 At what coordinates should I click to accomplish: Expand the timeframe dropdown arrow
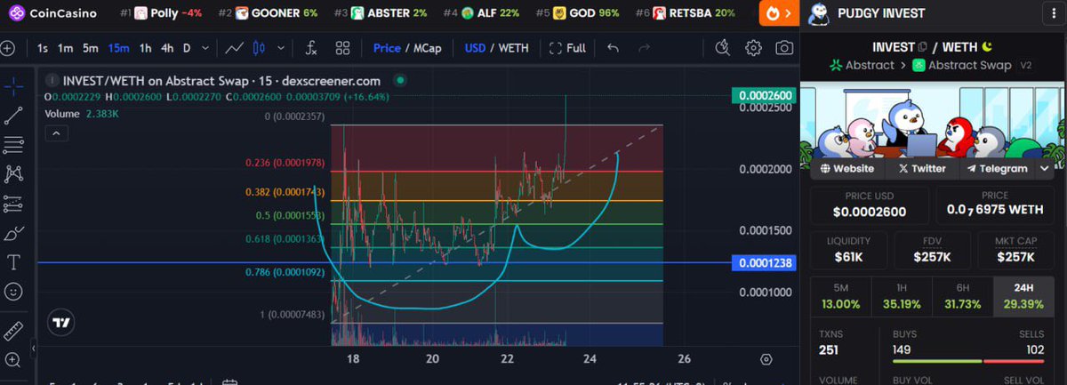[204, 48]
